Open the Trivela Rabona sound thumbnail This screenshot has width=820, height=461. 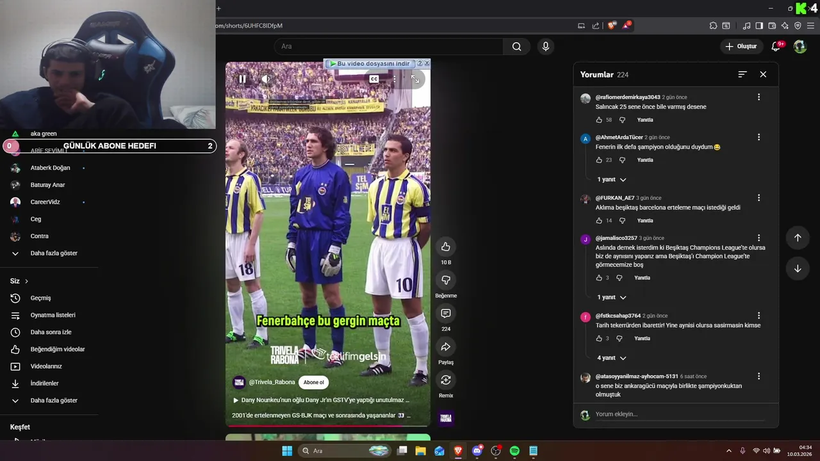click(446, 419)
